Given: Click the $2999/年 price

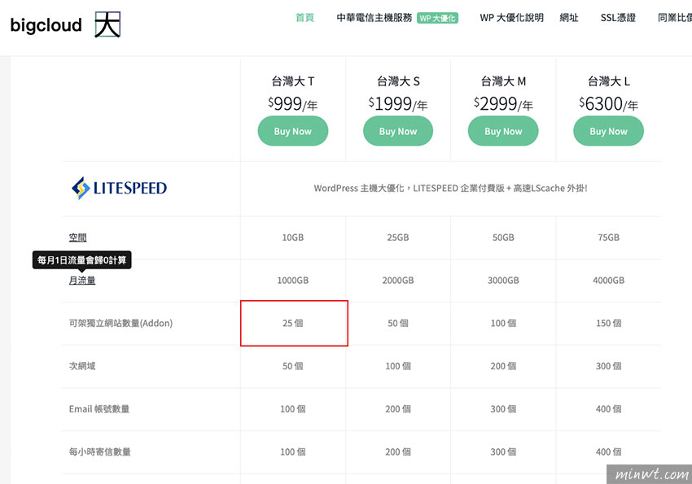Looking at the screenshot, I should point(503,104).
